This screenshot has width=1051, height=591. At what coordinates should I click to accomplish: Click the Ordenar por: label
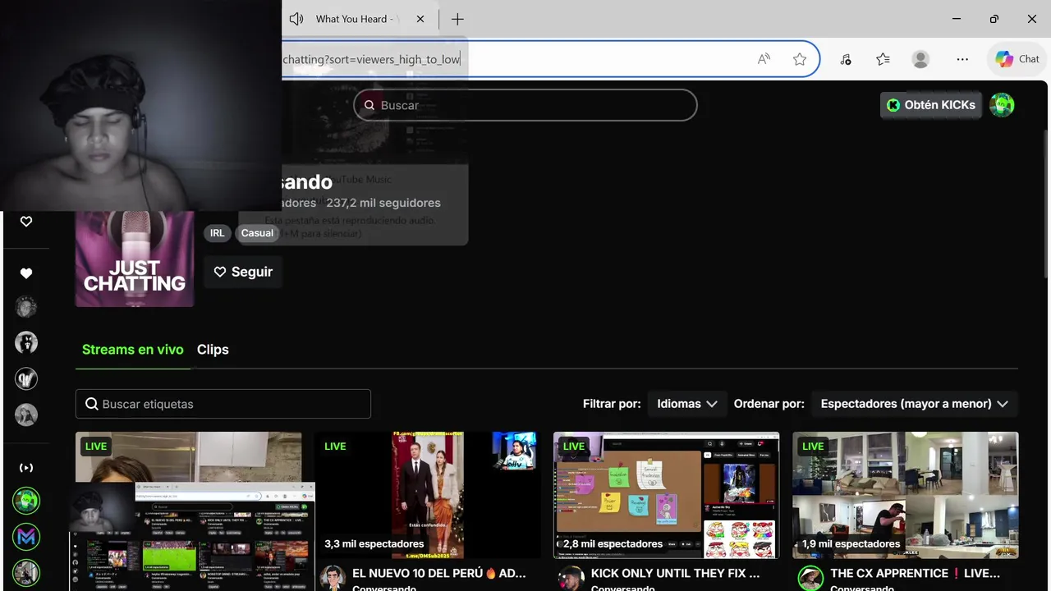pyautogui.click(x=769, y=404)
